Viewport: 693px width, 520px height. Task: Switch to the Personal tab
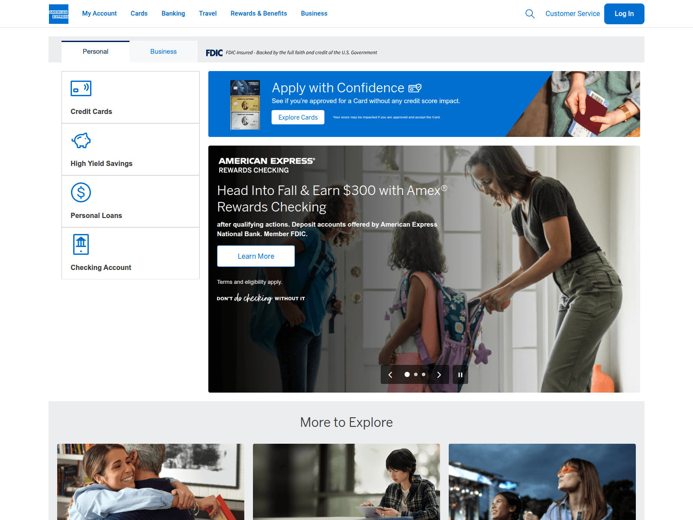tap(95, 52)
